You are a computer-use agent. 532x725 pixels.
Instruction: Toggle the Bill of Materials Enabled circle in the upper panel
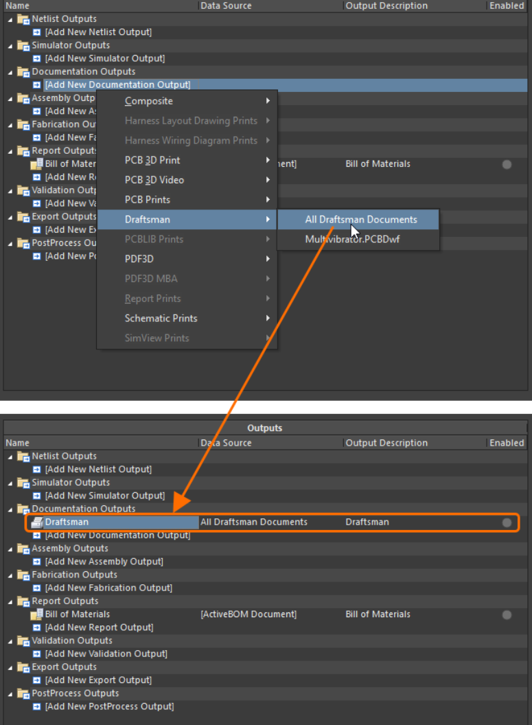click(x=507, y=164)
